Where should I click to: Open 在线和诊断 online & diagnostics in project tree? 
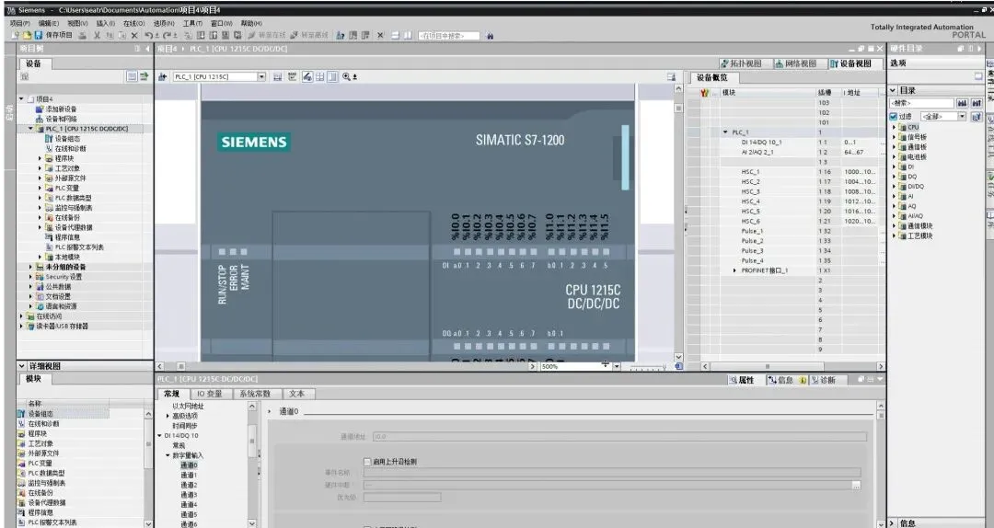(x=70, y=148)
